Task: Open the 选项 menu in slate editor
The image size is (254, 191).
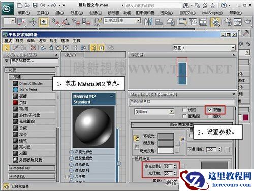Action: coord(65,41)
